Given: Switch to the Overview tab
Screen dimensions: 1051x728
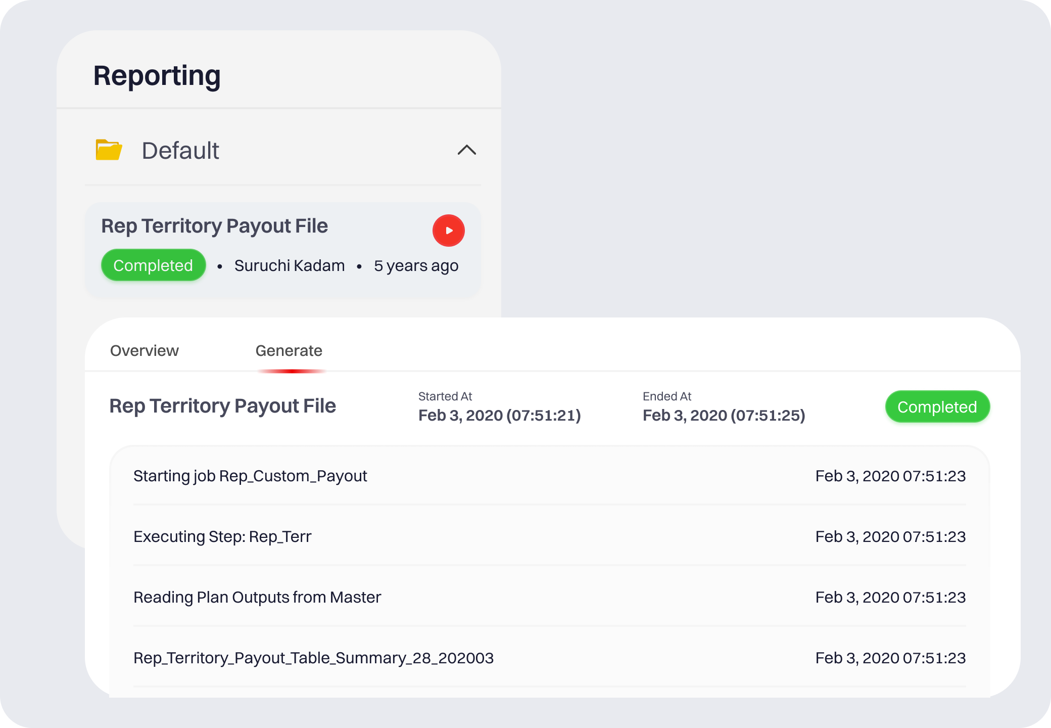Looking at the screenshot, I should [x=144, y=350].
